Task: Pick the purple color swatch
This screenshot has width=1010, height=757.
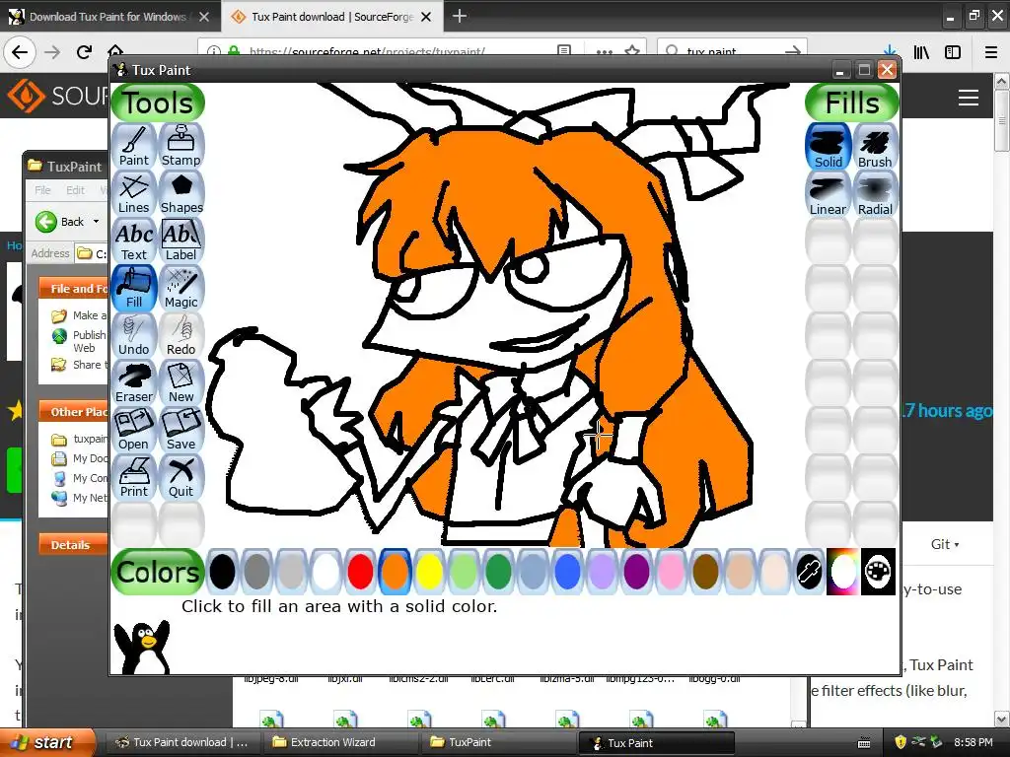Action: pyautogui.click(x=636, y=571)
